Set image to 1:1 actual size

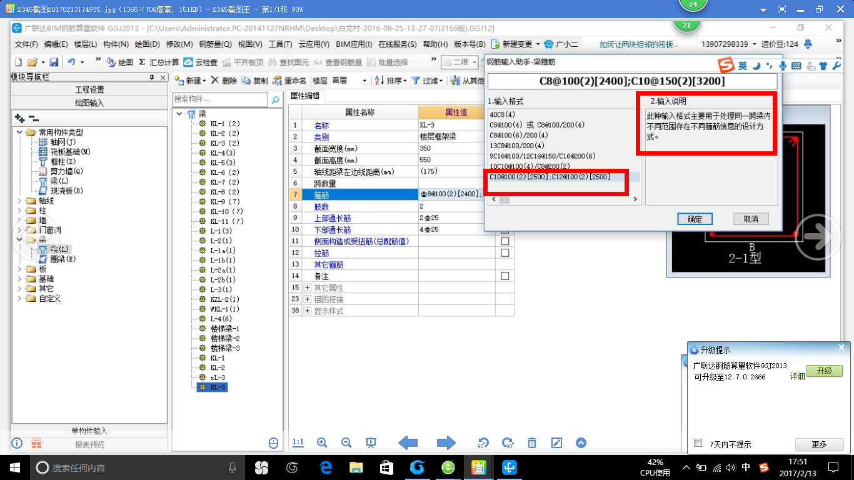pos(298,443)
